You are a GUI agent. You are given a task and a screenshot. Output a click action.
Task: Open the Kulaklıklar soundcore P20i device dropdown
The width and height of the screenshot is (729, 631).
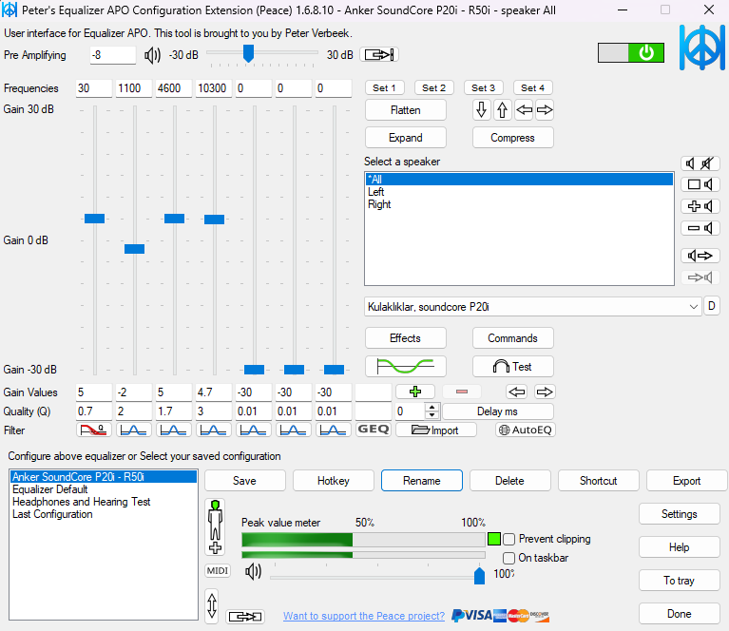(533, 307)
